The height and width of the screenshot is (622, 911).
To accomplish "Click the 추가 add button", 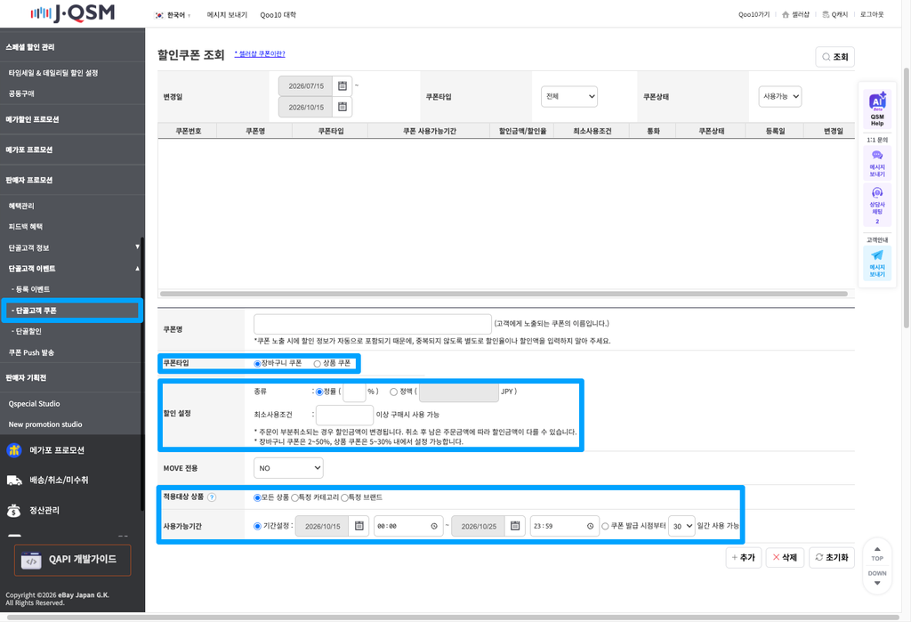I will point(744,557).
